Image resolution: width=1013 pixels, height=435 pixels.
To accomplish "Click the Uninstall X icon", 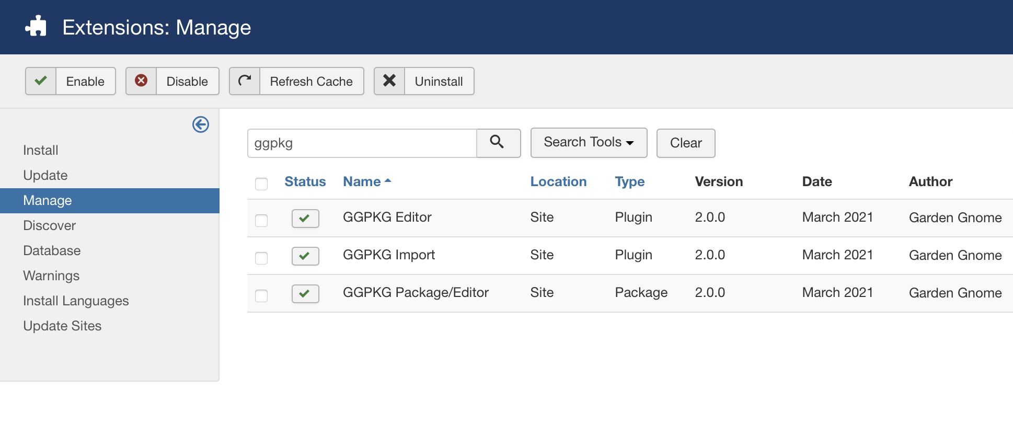I will (x=389, y=81).
